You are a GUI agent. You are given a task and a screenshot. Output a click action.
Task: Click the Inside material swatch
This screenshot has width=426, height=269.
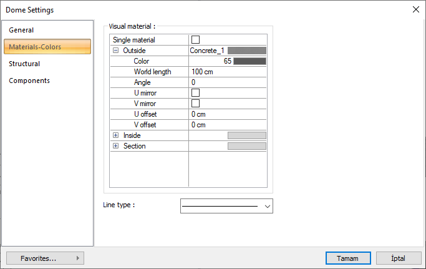coord(247,135)
